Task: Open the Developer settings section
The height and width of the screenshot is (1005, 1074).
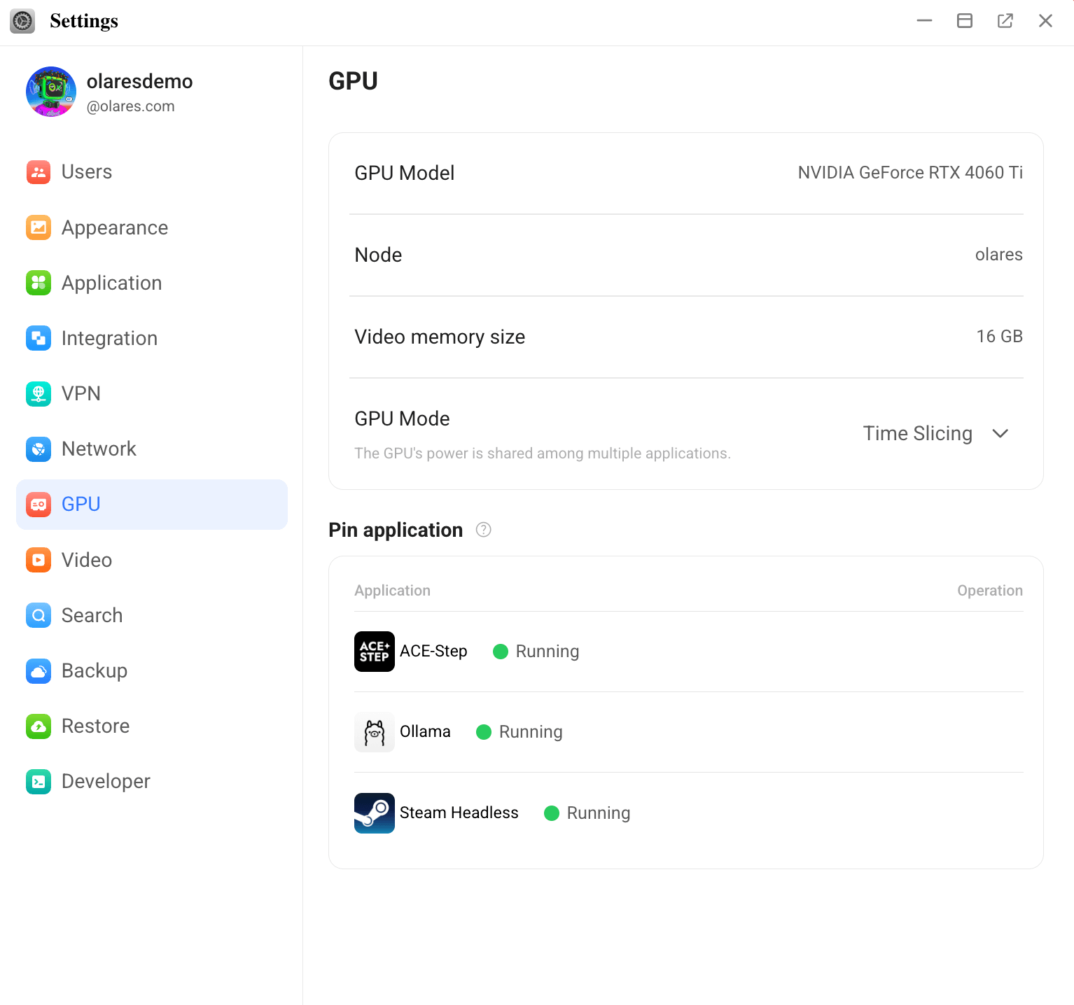Action: 106,782
